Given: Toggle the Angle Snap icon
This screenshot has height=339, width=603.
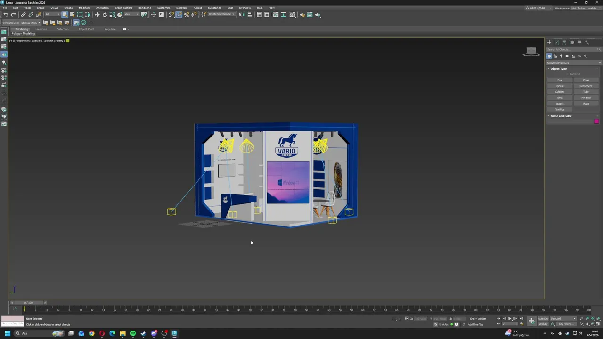Looking at the screenshot, I should click(179, 15).
